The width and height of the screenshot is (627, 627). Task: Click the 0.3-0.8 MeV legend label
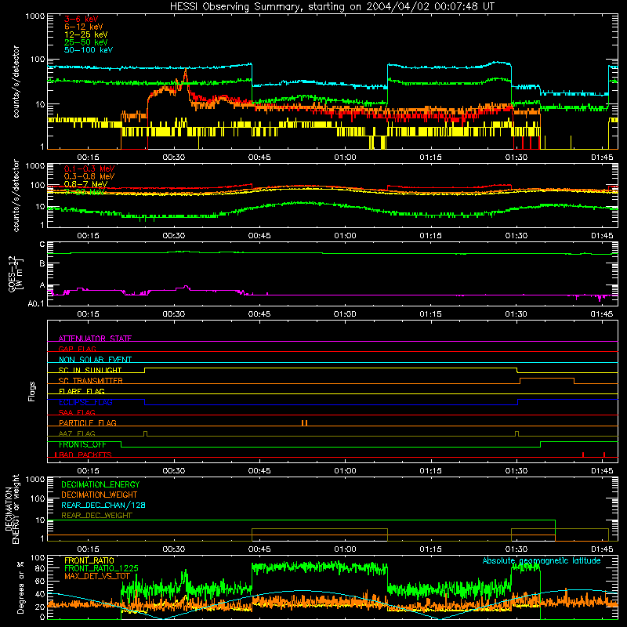89,176
